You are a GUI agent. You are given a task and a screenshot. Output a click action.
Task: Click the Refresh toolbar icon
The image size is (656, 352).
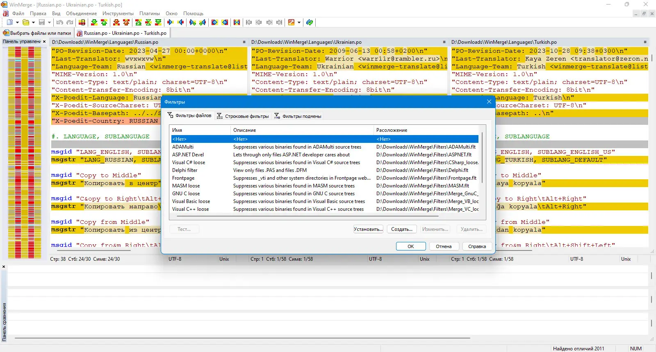310,23
